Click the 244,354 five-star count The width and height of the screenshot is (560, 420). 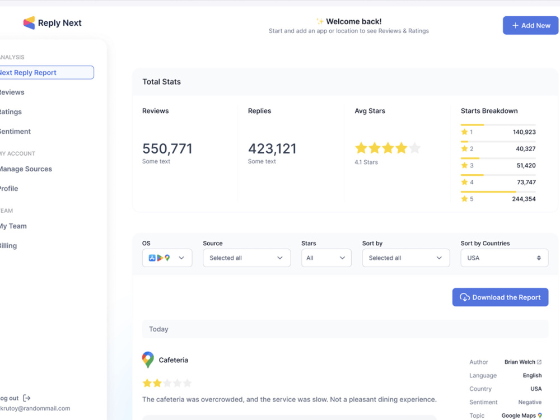coord(524,199)
